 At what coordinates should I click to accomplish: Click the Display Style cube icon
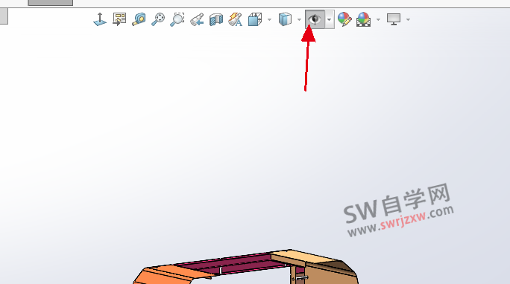[285, 19]
